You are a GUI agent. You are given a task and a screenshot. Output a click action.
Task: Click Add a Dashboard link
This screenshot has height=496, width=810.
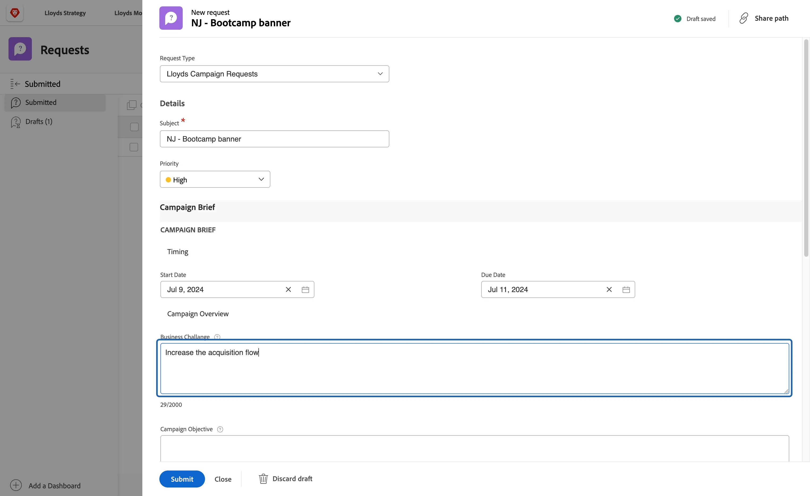(54, 486)
